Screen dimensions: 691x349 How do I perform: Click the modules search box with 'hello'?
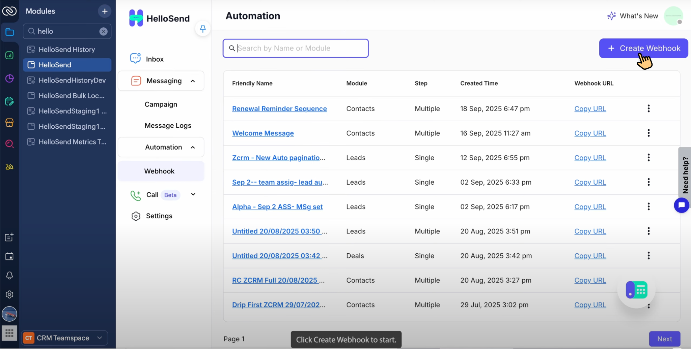tap(67, 31)
